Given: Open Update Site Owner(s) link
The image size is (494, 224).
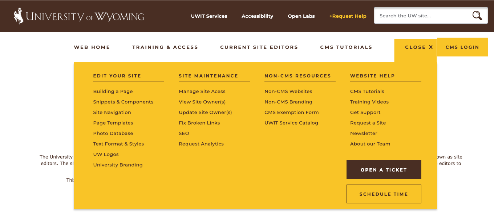Looking at the screenshot, I should (205, 112).
